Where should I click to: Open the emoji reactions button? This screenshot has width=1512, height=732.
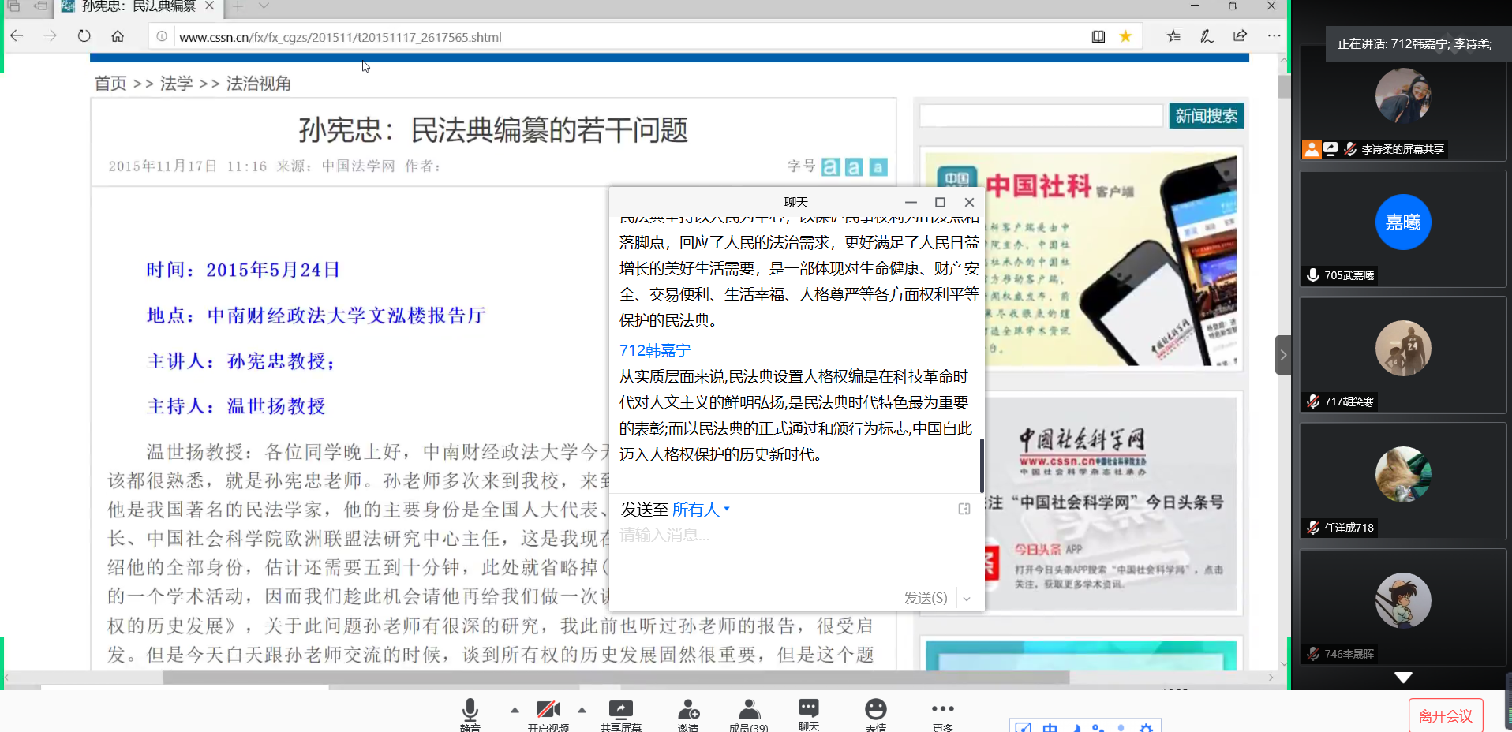pyautogui.click(x=875, y=711)
